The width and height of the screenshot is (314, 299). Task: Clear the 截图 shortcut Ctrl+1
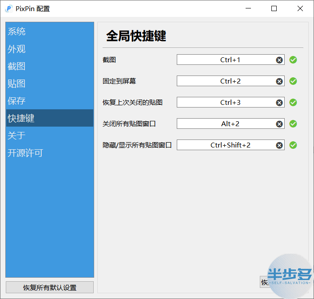point(279,60)
